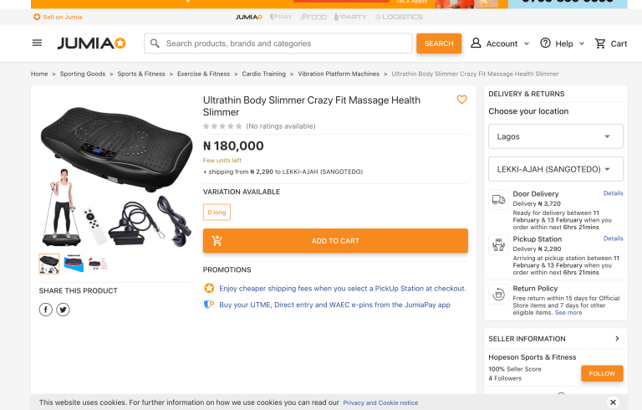The width and height of the screenshot is (642, 410).
Task: Open Door Delivery Details link
Action: pos(613,193)
